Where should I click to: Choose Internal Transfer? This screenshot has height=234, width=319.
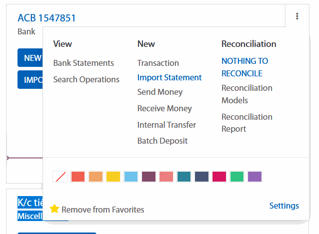(166, 125)
